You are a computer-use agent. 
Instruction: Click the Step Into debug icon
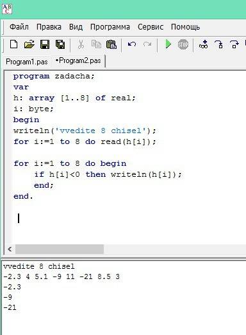point(218,44)
